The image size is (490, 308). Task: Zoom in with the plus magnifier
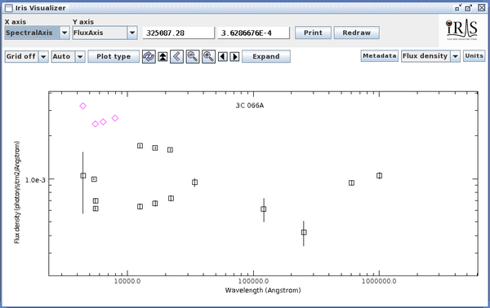point(208,57)
